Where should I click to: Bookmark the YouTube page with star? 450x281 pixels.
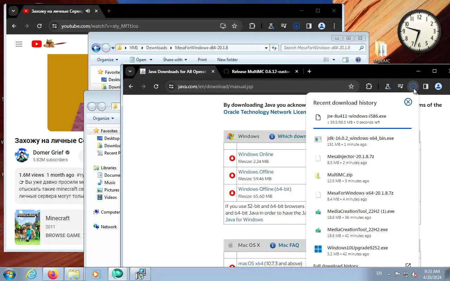point(234,26)
